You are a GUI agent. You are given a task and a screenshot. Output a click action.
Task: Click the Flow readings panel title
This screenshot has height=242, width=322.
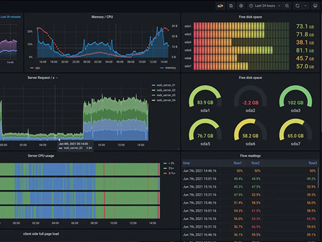250,156
